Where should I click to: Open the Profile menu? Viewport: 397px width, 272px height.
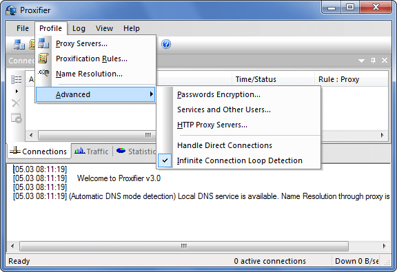coord(50,28)
